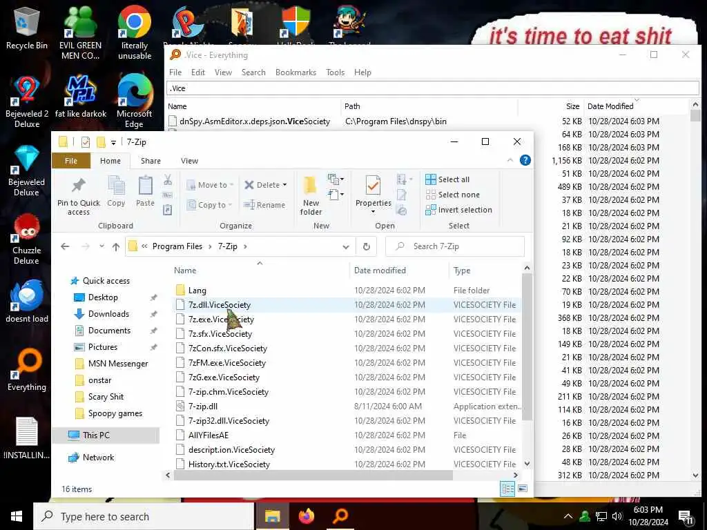Click the refresh button beside address bar
707x530 pixels.
click(367, 246)
